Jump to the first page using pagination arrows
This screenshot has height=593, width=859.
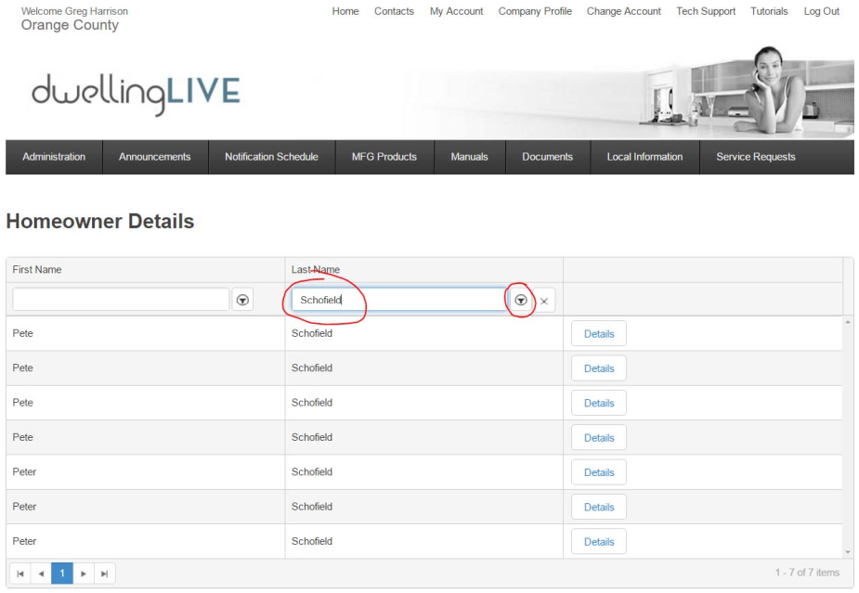18,573
